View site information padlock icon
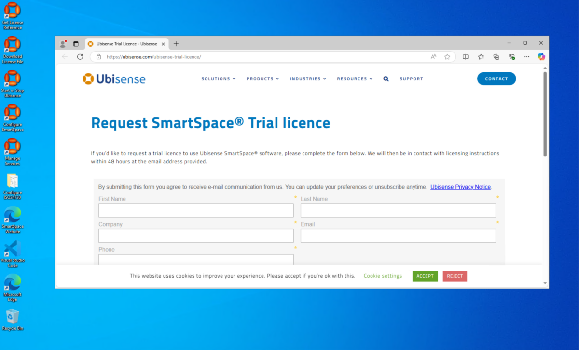This screenshot has width=579, height=350. (x=99, y=57)
